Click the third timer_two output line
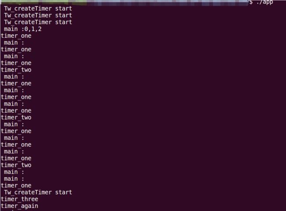Viewport: 286px width, 211px height. tap(16, 165)
